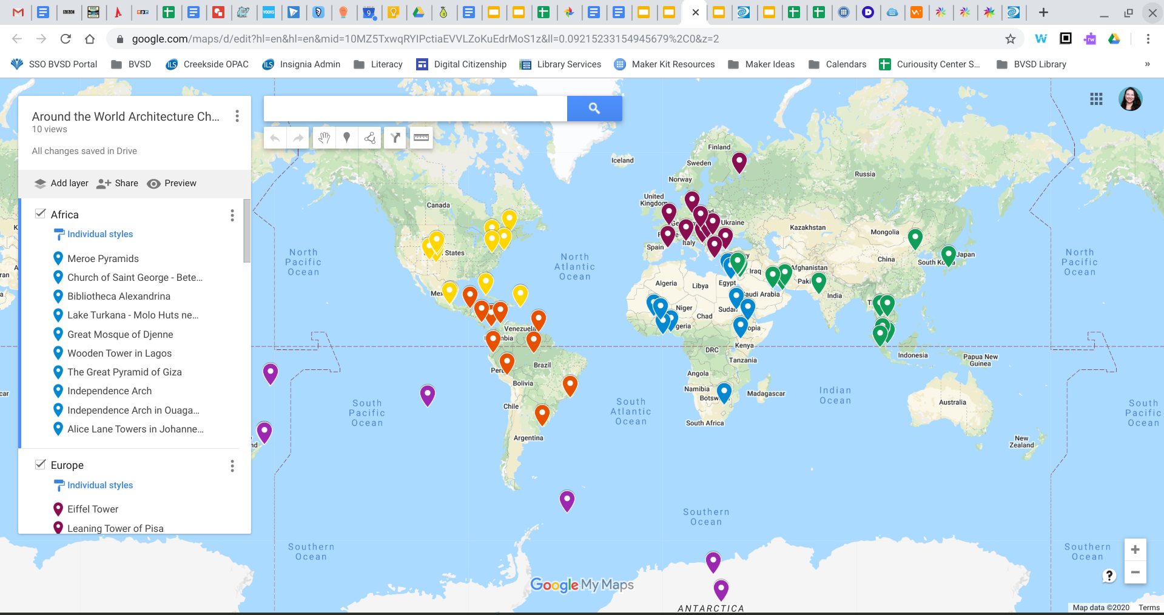This screenshot has height=615, width=1164.
Task: Select the Draw a line tool
Action: point(370,138)
